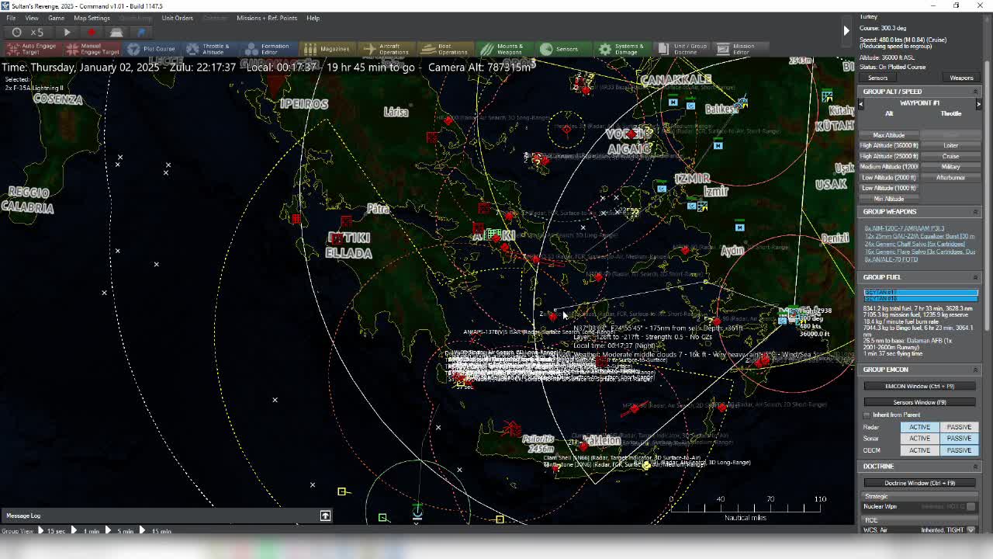Collapse the right side panel arrow
The width and height of the screenshot is (993, 559).
[846, 30]
